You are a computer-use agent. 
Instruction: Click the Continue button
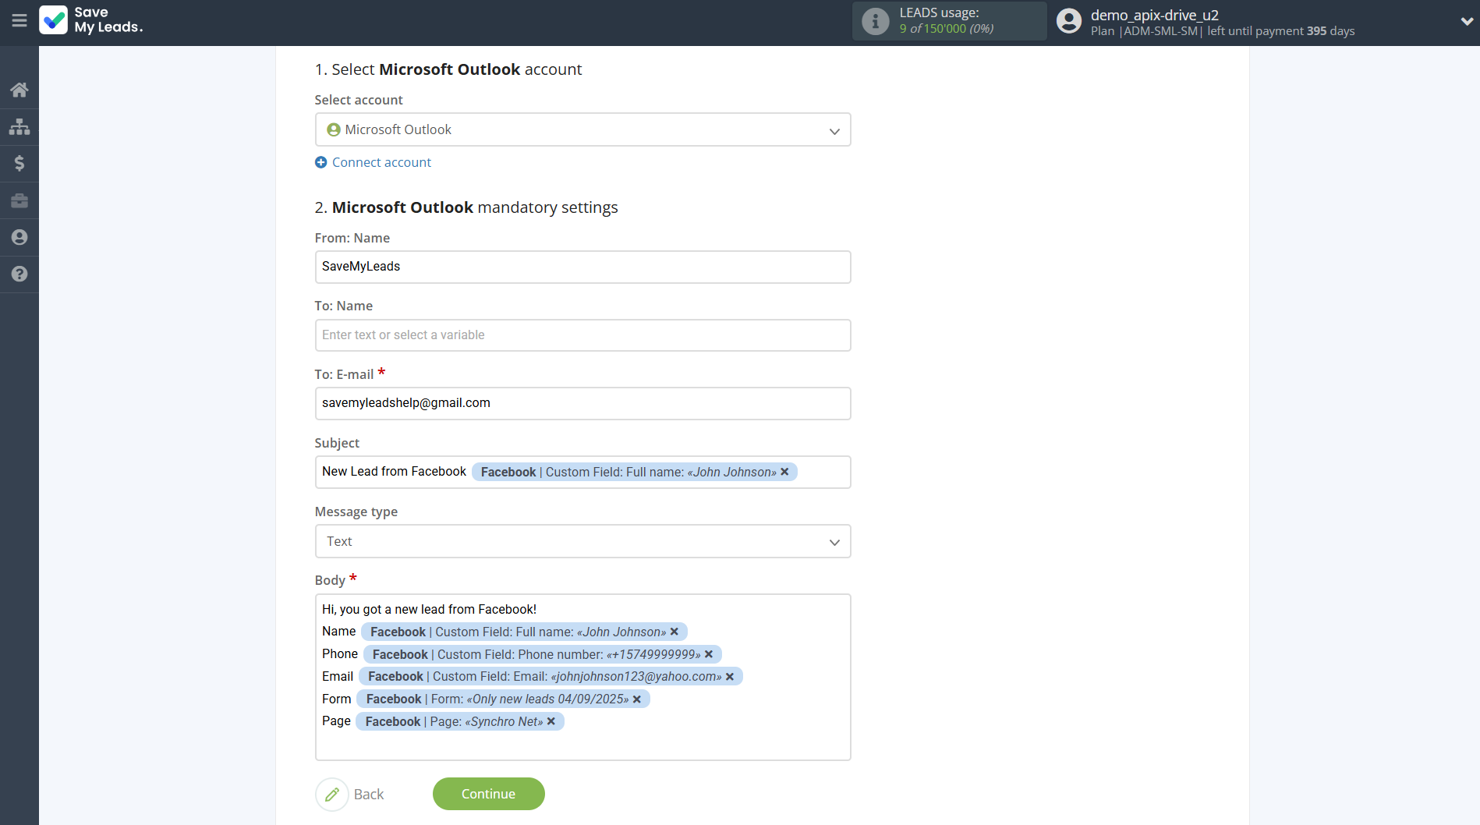tap(488, 793)
